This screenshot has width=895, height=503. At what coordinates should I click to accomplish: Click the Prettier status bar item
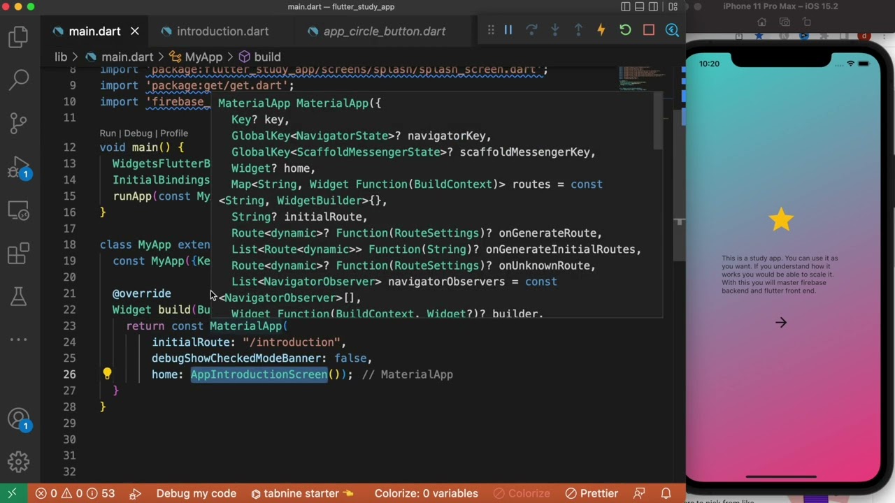[592, 493]
